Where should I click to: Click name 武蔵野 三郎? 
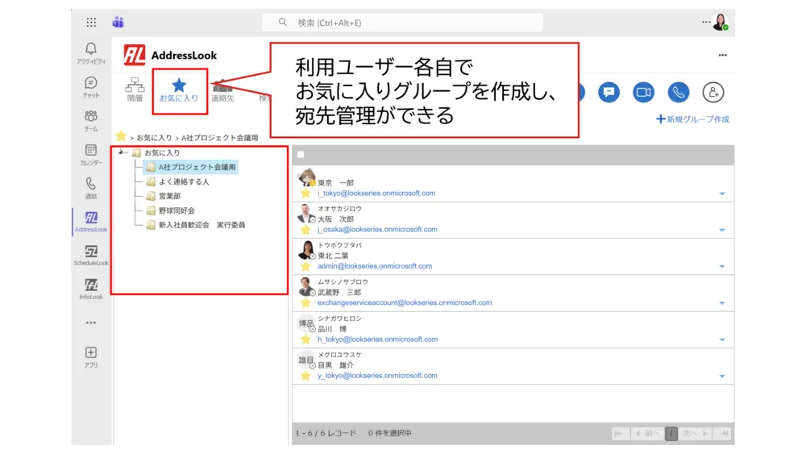(339, 292)
